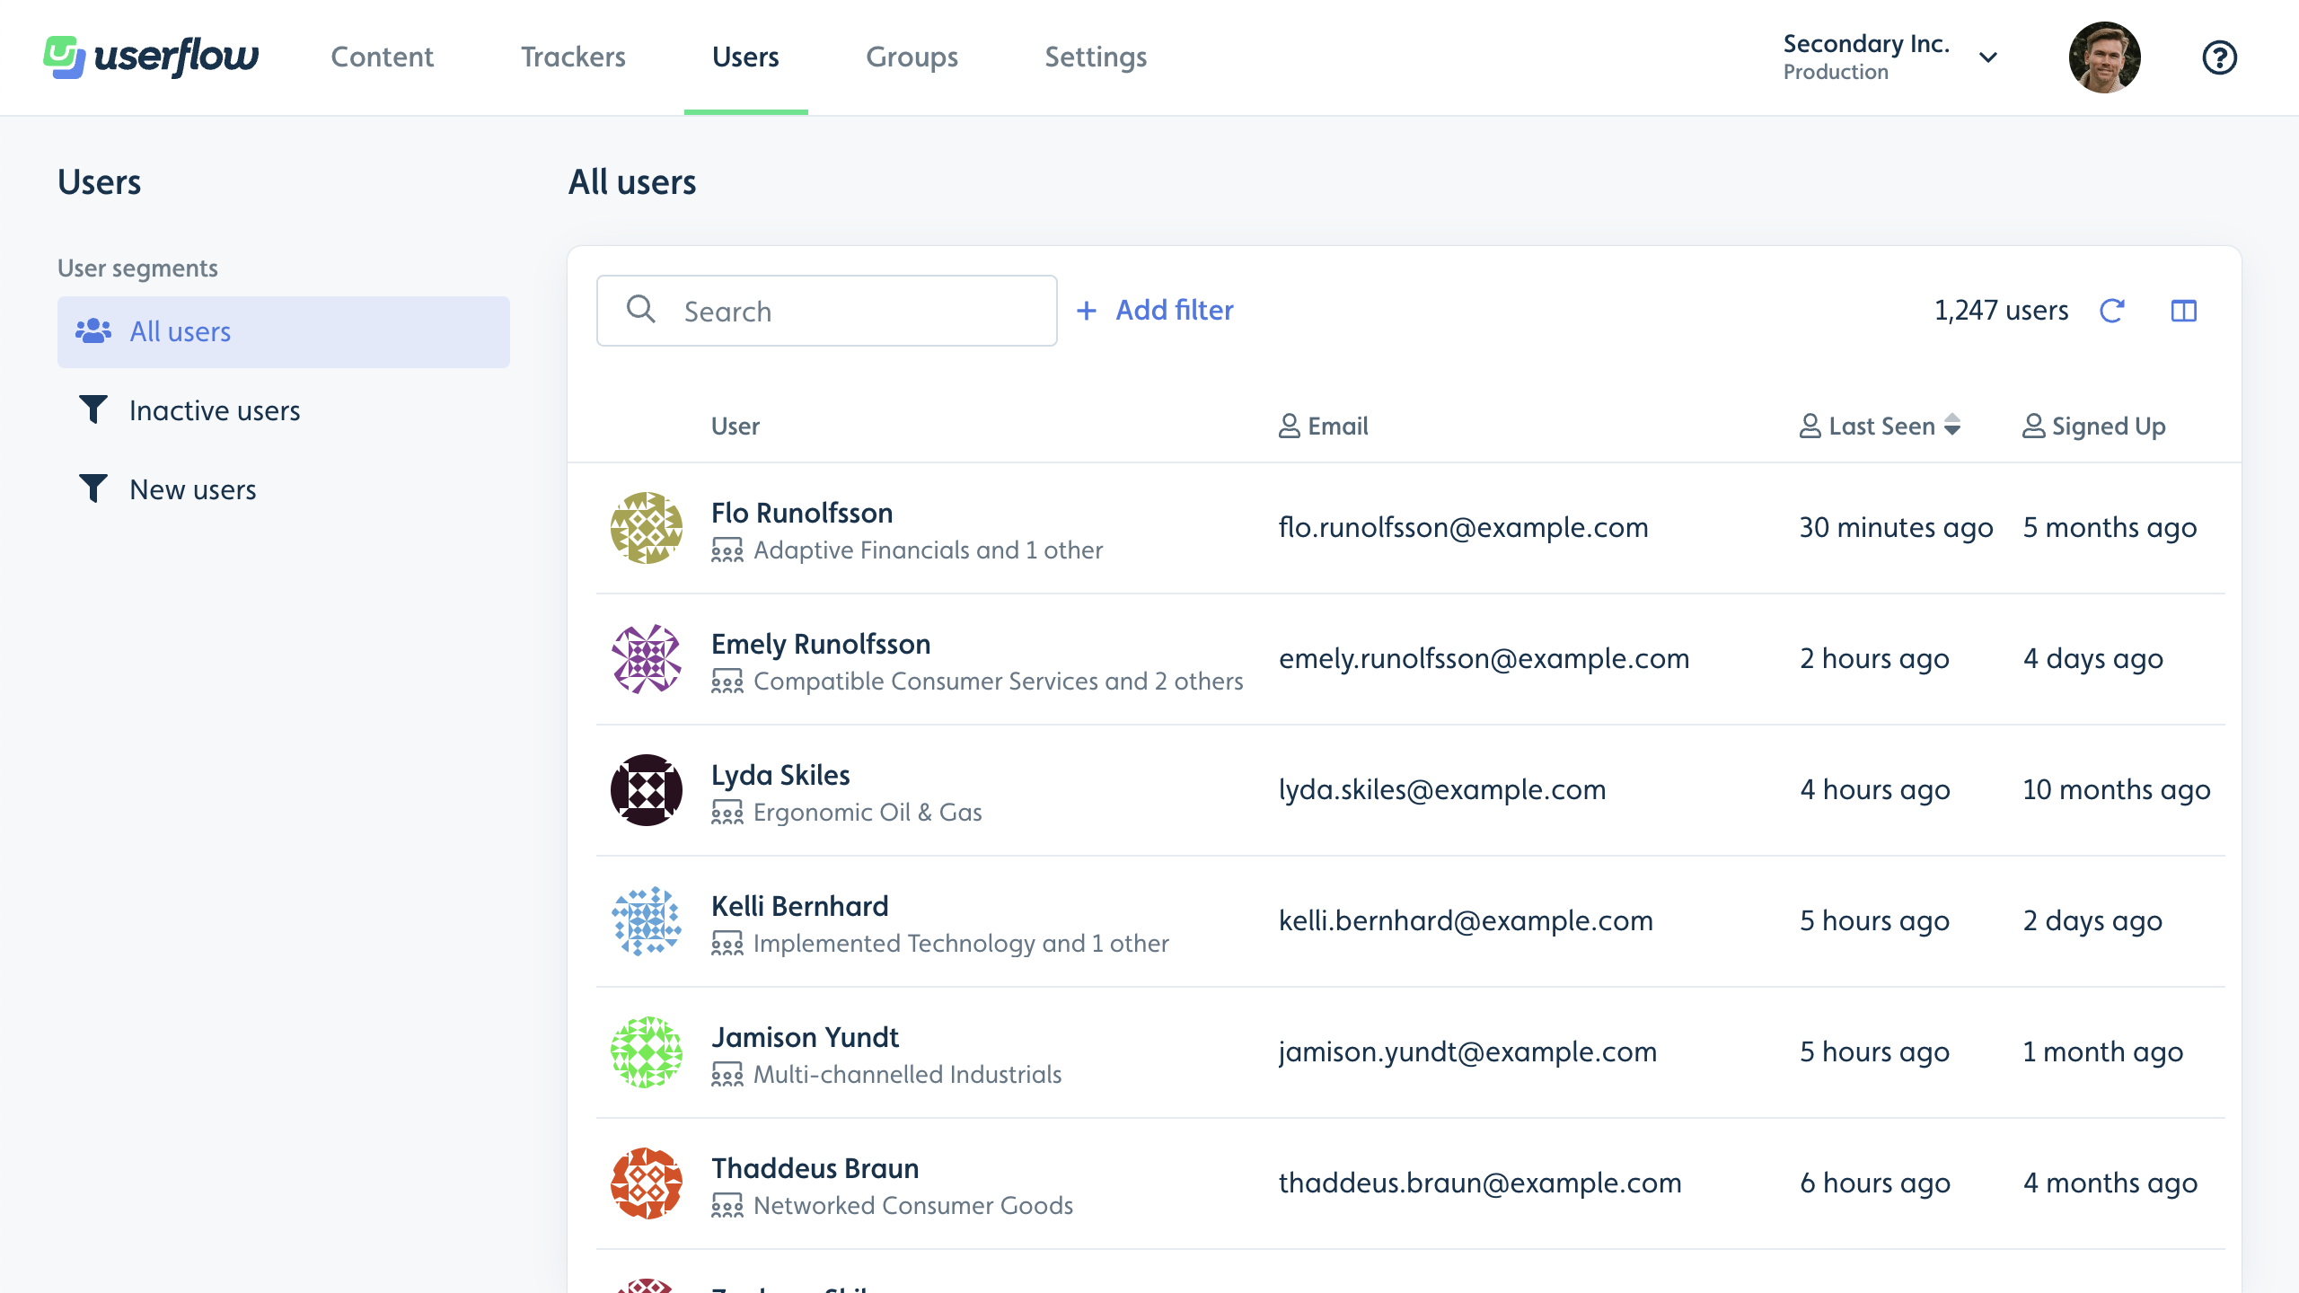Click the company icon beside Multi-channelled Industrials
The height and width of the screenshot is (1293, 2299).
click(727, 1074)
